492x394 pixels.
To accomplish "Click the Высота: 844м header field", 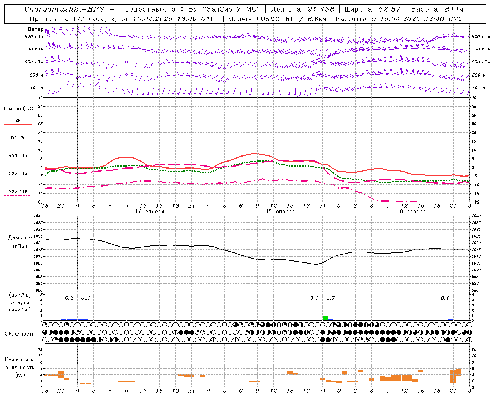I will (x=437, y=9).
